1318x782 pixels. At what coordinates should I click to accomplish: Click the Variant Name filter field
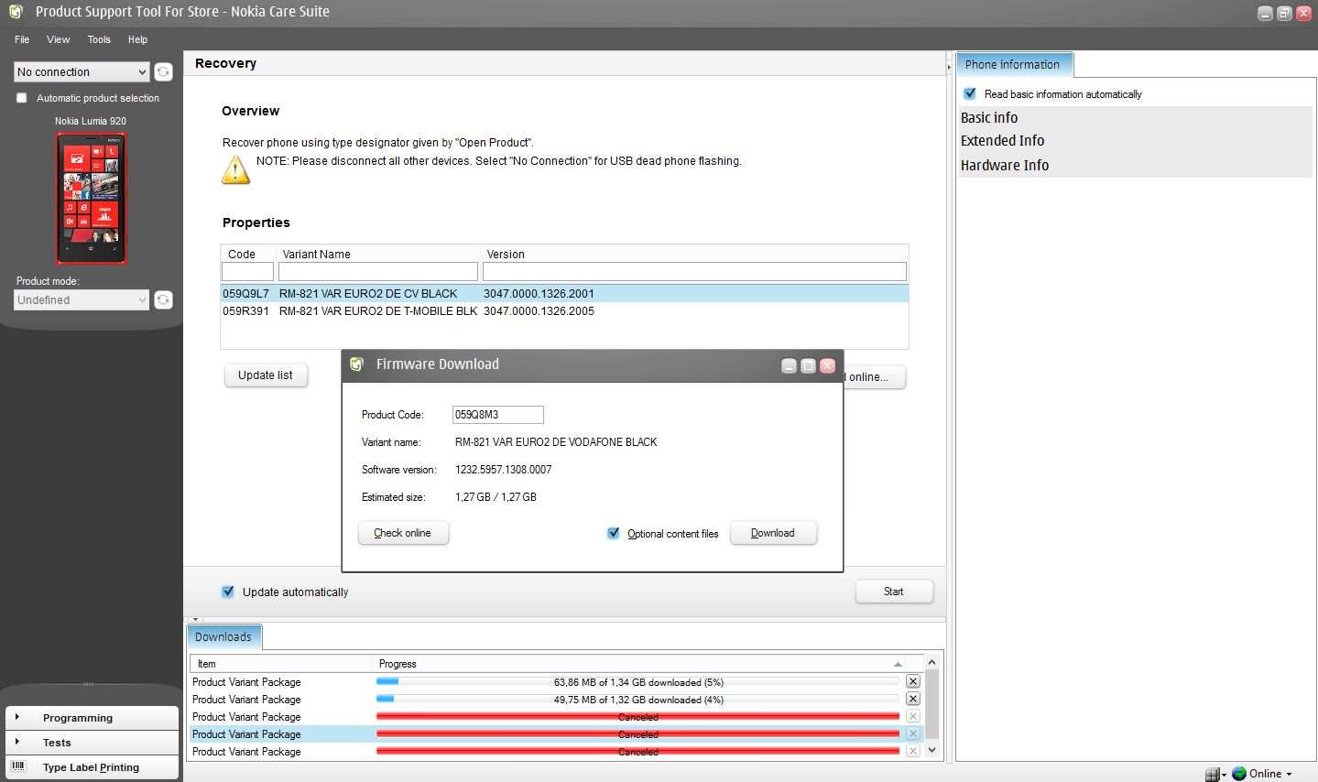[x=378, y=271]
